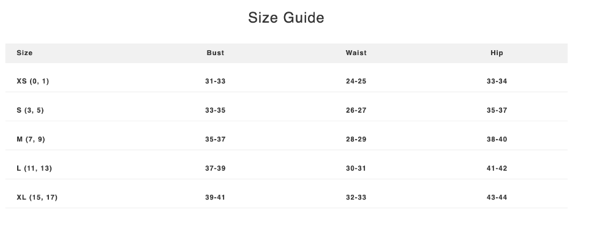Click the XL bust value 39-41
Screen dimensions: 589x237
click(x=216, y=198)
